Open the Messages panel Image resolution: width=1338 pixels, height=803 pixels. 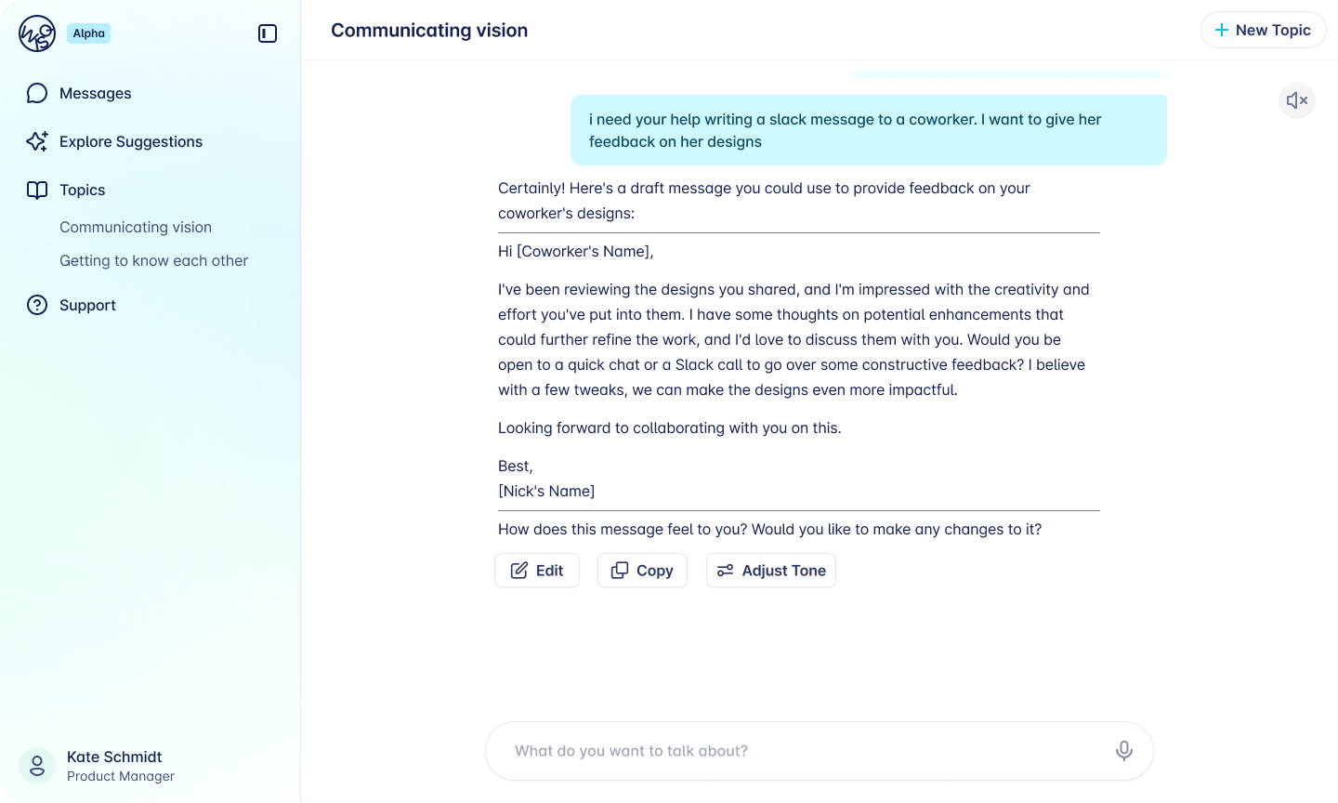tap(95, 93)
